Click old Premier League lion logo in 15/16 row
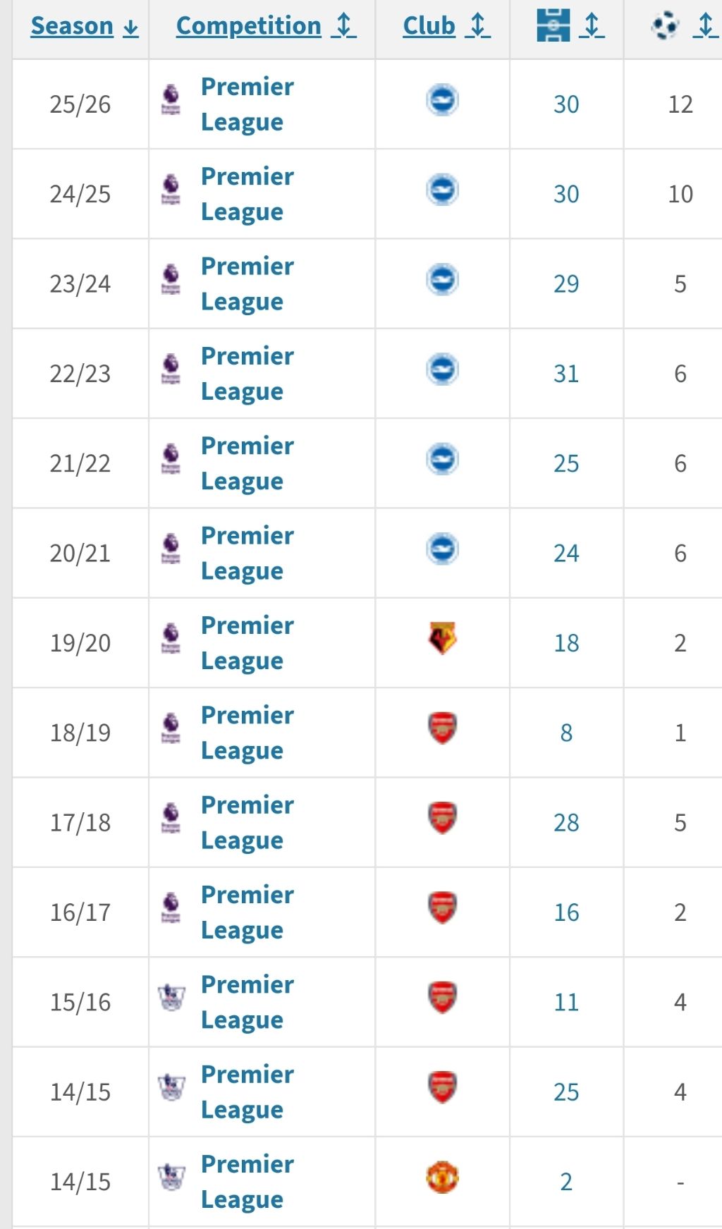 pyautogui.click(x=171, y=998)
